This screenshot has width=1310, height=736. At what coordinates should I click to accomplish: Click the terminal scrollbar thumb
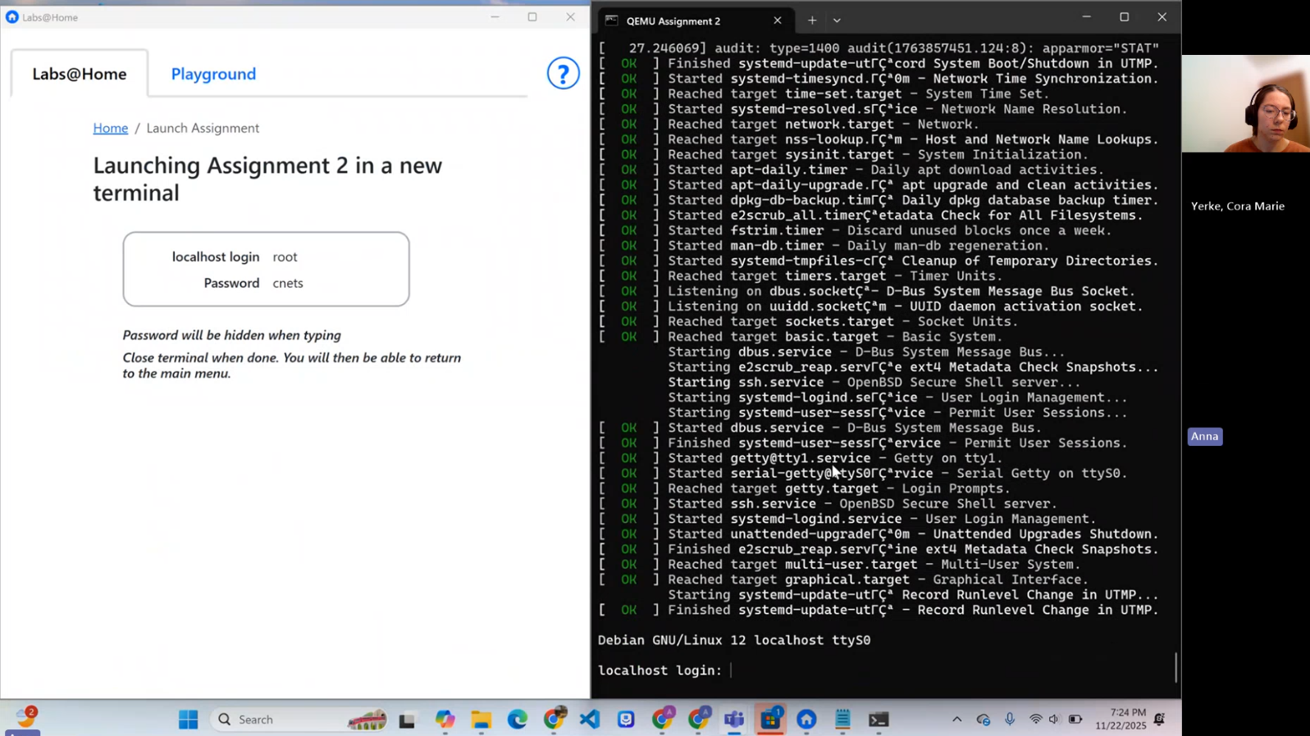(1175, 667)
